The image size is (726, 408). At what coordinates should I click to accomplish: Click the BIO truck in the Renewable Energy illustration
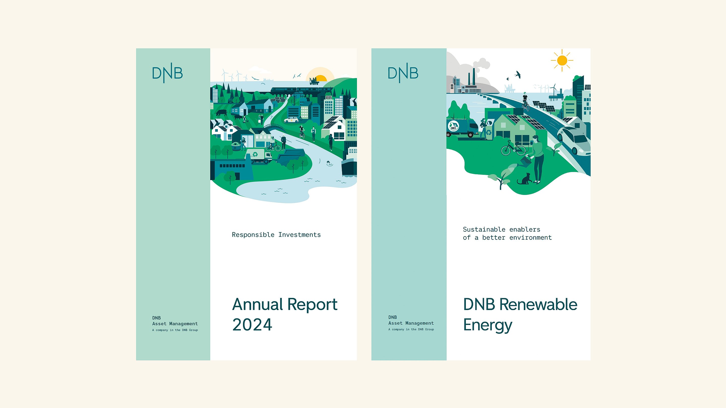[x=462, y=128]
